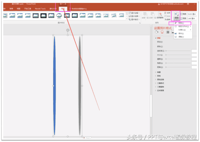
Task: Select the effects pentagon icon
Action: [x=162, y=32]
